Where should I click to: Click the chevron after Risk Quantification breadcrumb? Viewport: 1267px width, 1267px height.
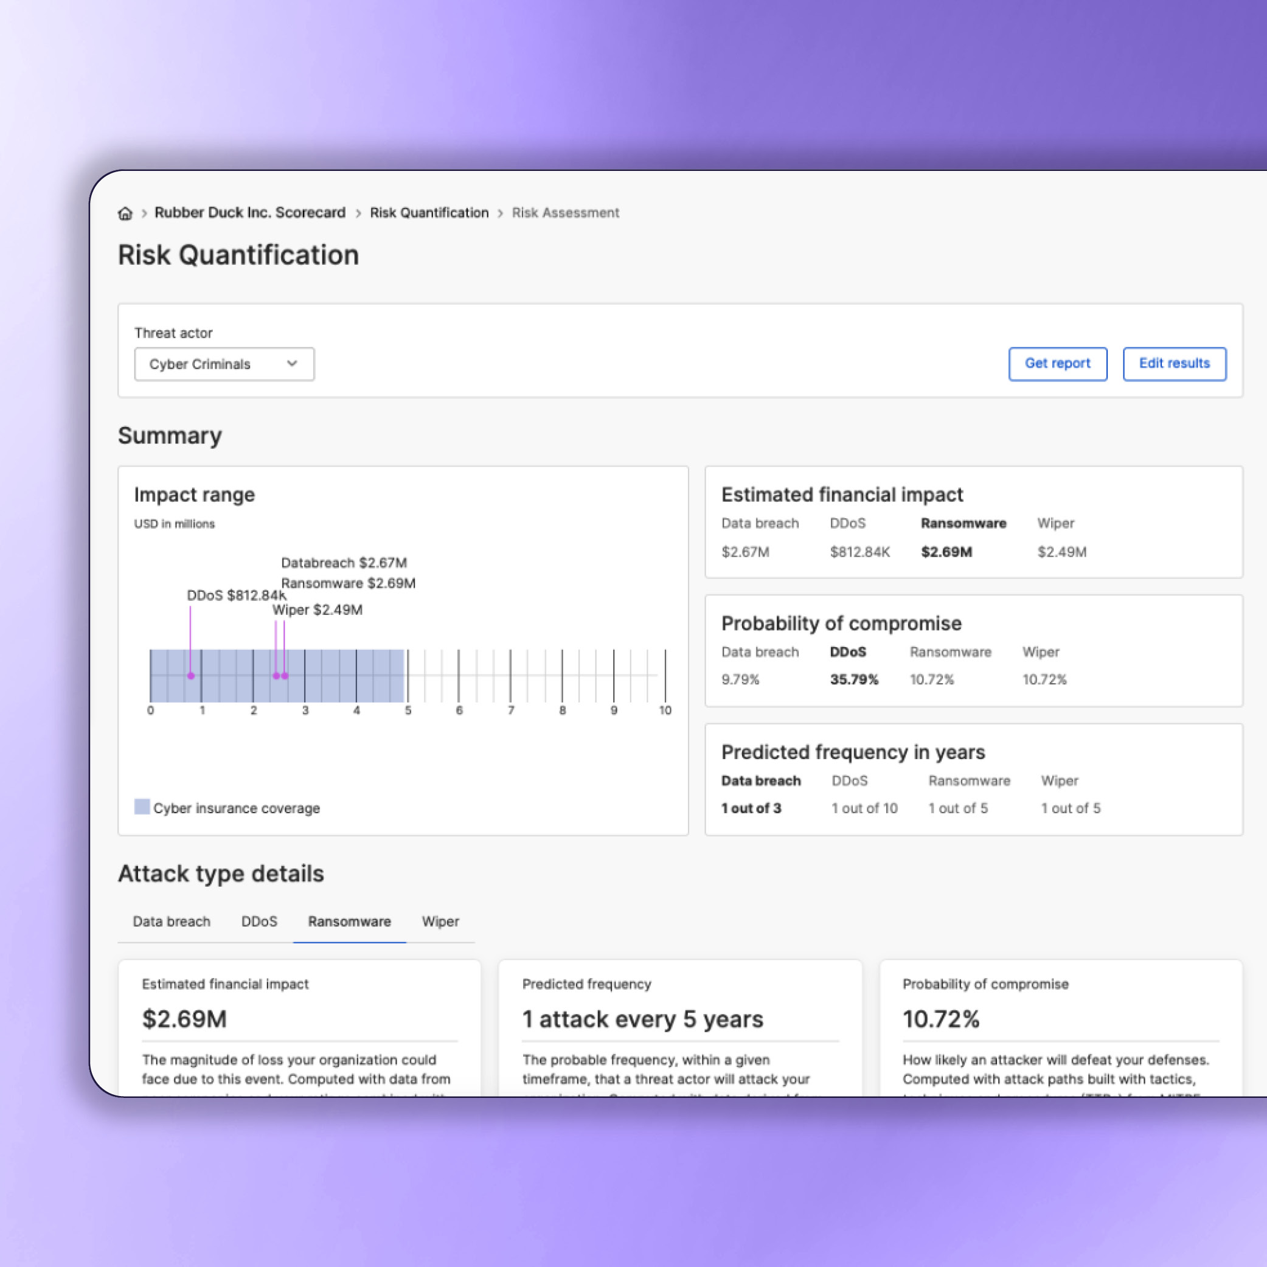(501, 213)
